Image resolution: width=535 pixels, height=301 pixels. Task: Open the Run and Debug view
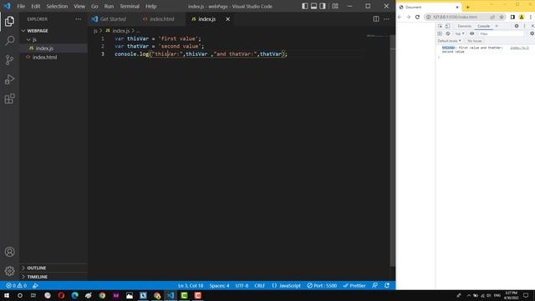[x=9, y=79]
